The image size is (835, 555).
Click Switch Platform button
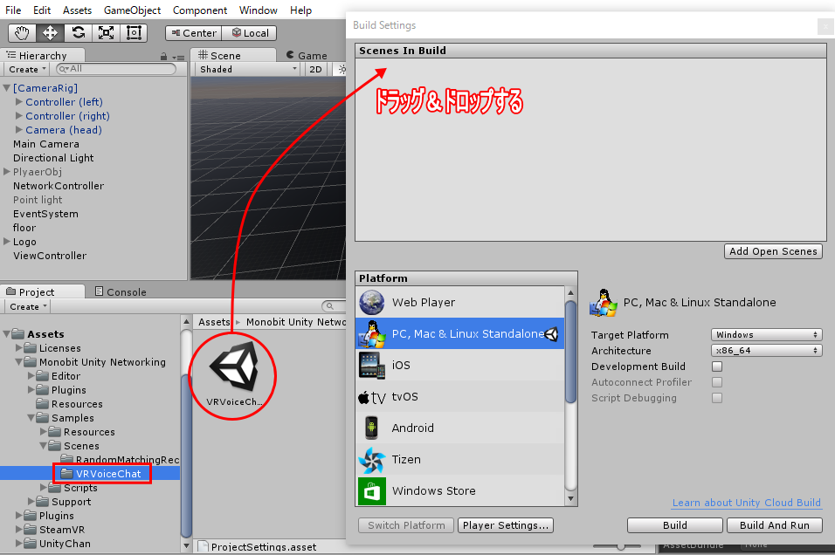coord(406,525)
